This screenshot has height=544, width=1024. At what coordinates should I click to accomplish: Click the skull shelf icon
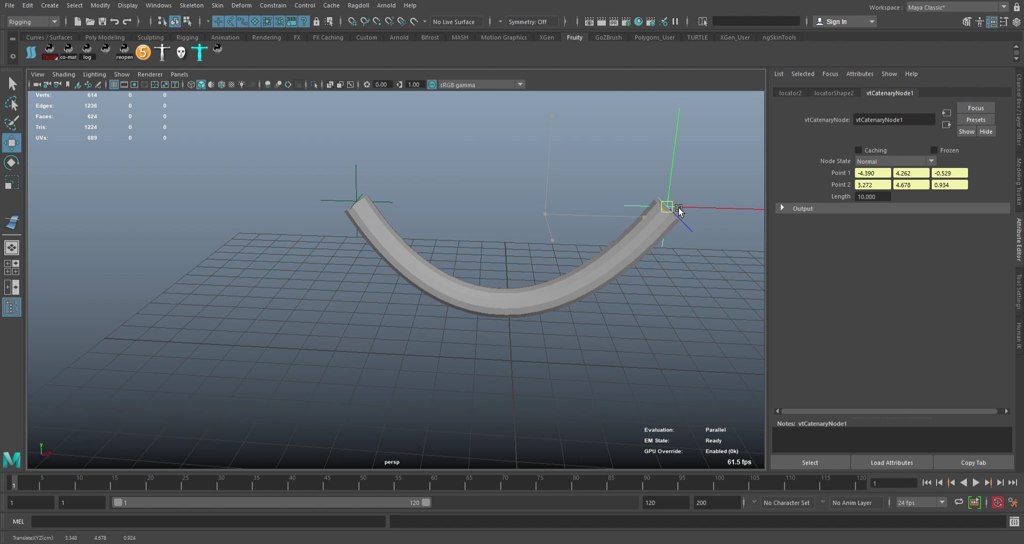pyautogui.click(x=181, y=52)
